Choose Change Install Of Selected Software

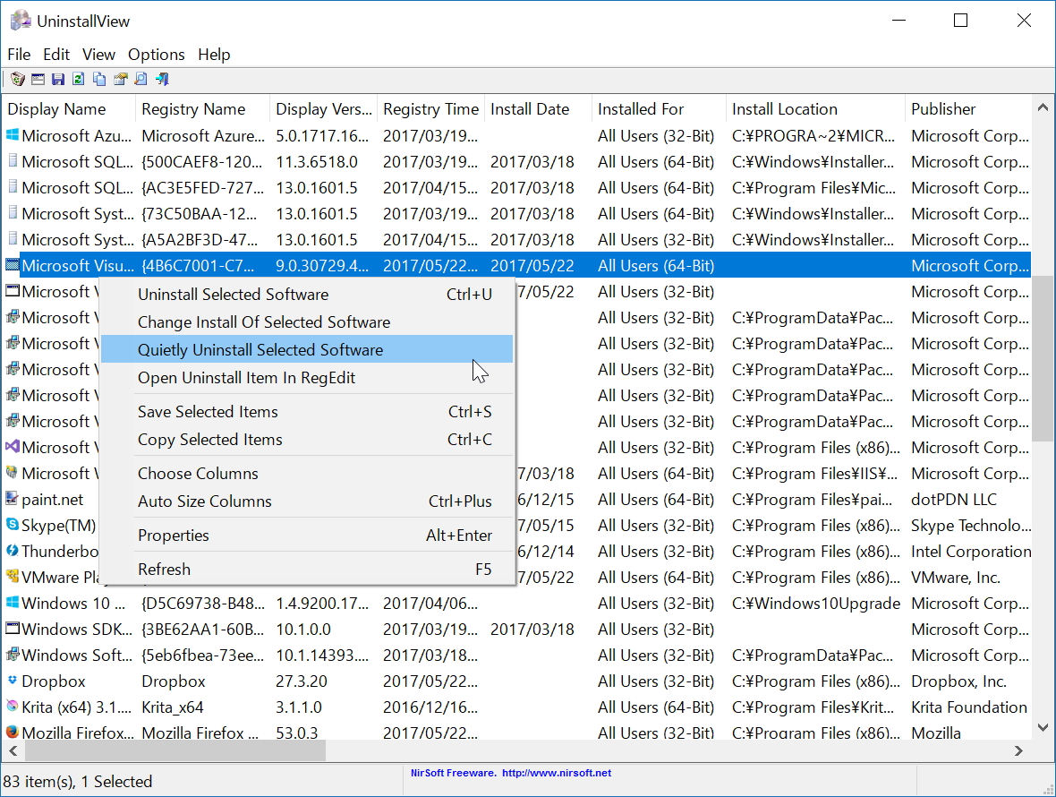[307, 322]
